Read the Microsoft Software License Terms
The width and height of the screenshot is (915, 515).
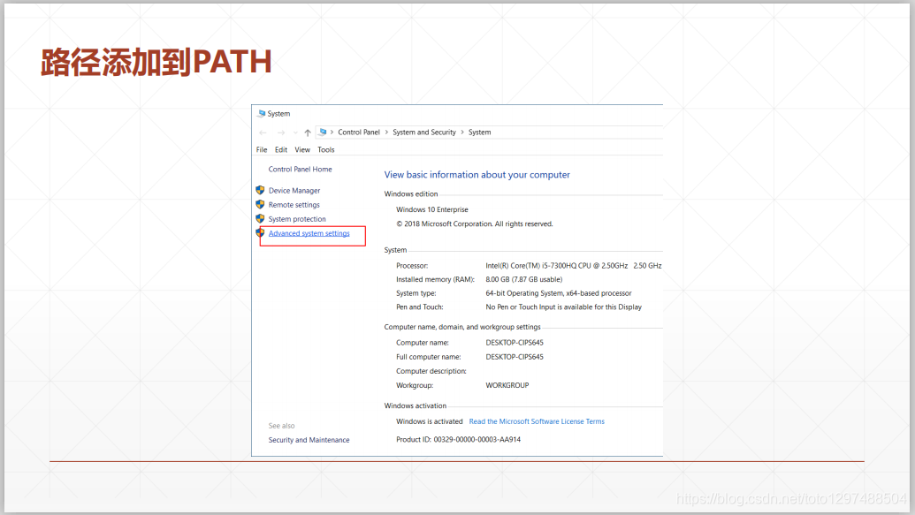tap(537, 421)
